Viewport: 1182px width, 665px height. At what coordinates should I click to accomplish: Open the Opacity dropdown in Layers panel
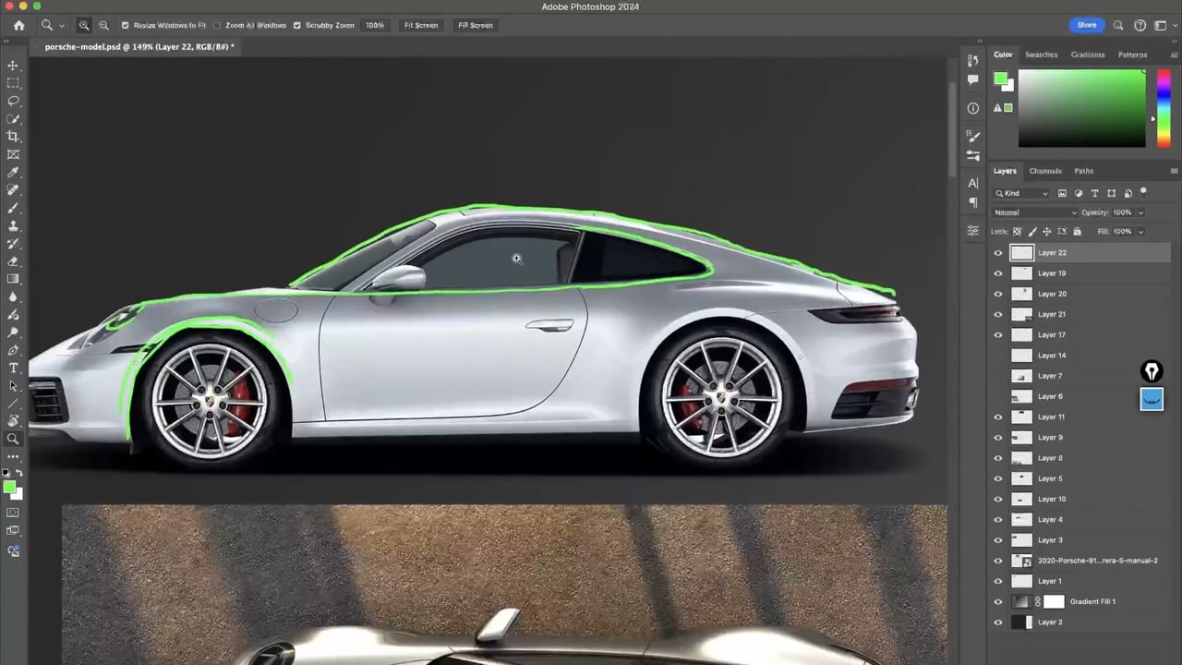click(x=1141, y=212)
